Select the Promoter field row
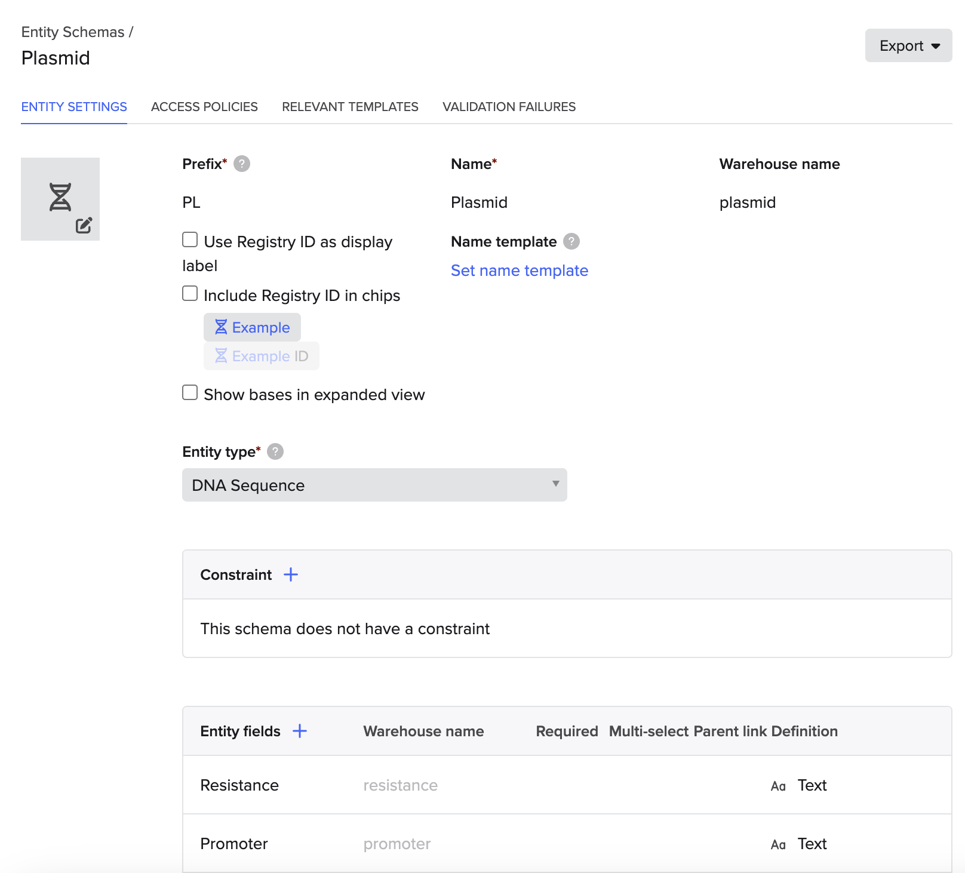 pyautogui.click(x=567, y=844)
